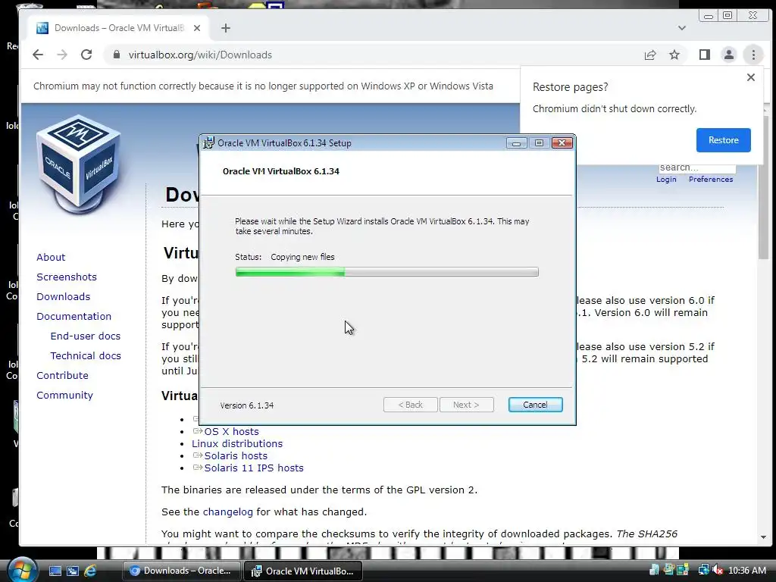Click the network tray icon
776x582 pixels.
[x=703, y=571]
